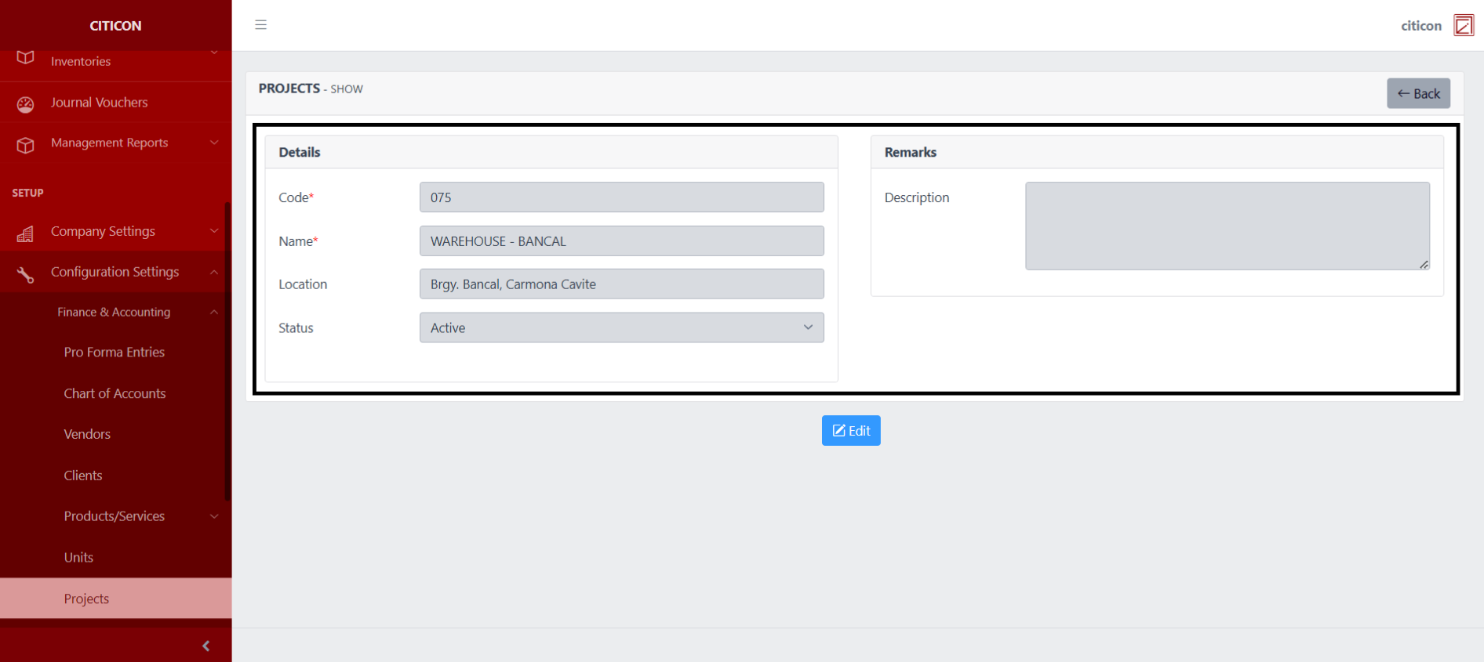Open Chart of Accounts menu item

[115, 393]
